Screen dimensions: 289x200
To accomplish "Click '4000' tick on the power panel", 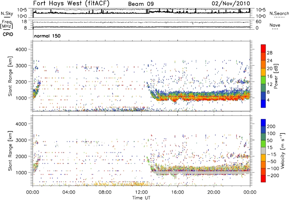I will pyautogui.click(x=21, y=49).
